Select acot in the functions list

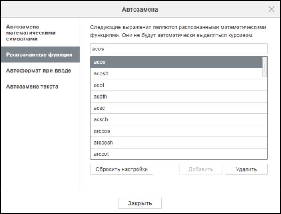click(179, 85)
